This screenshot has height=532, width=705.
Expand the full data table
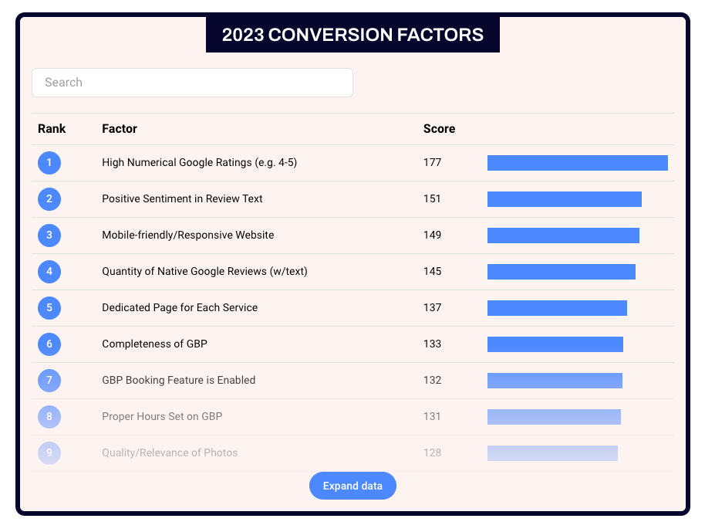[352, 486]
